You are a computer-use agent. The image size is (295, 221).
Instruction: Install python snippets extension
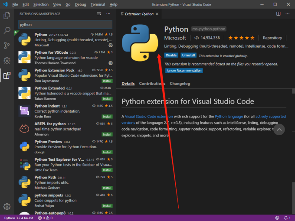[107, 206]
